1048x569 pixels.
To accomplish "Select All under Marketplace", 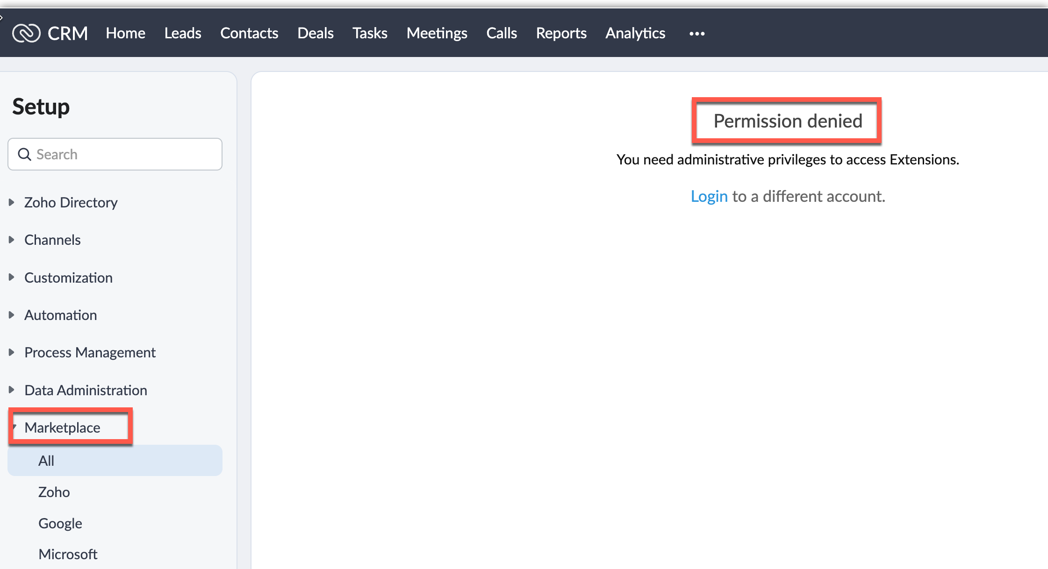I will [46, 461].
